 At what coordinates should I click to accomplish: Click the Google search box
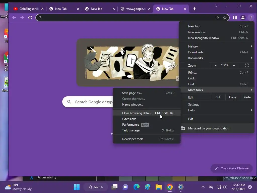point(88,102)
